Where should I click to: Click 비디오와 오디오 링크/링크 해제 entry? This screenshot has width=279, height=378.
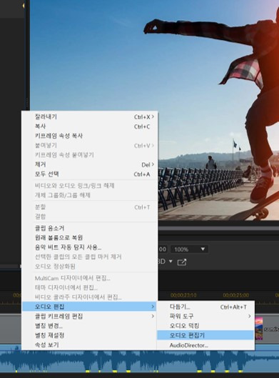(x=89, y=186)
